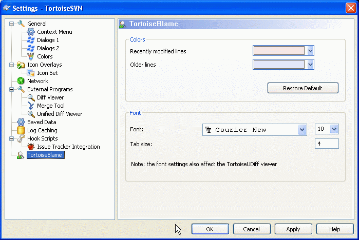Click the Icon Set icon
Viewport: 359px width, 240px height.
click(31, 73)
